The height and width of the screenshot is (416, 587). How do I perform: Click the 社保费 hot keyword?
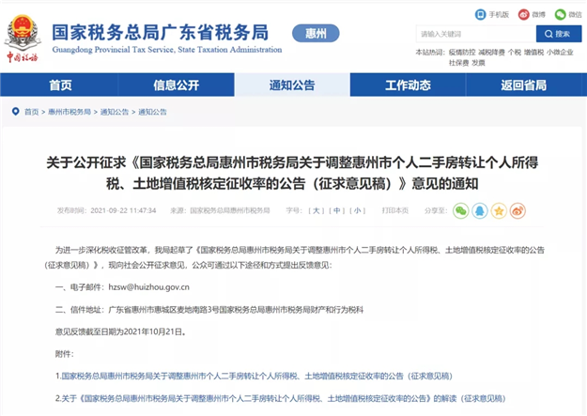pos(458,63)
